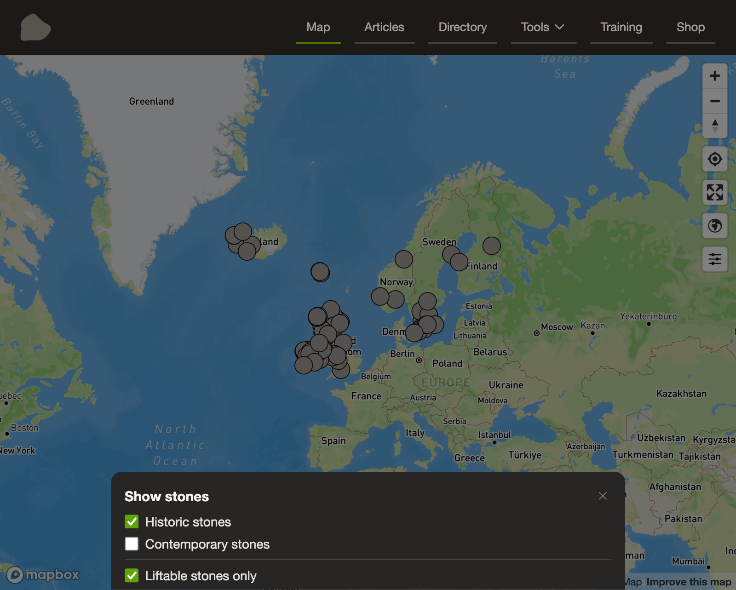Viewport: 736px width, 590px height.
Task: Switch map projection with the globe icon
Action: point(715,226)
